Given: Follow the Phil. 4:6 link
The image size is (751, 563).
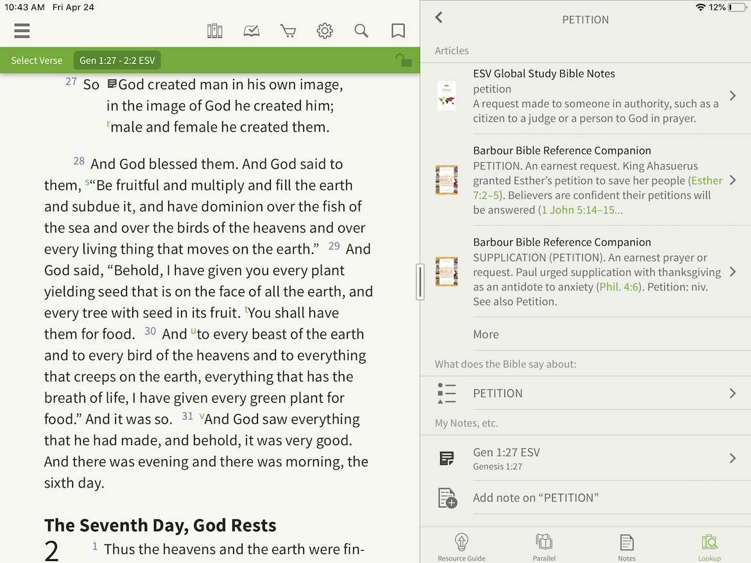Looking at the screenshot, I should click(x=619, y=287).
